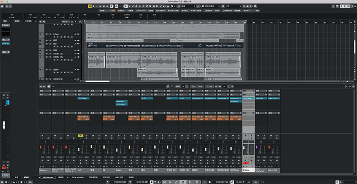Switch to the Drum Machine tab
The width and height of the screenshot is (357, 184).
[77, 177]
